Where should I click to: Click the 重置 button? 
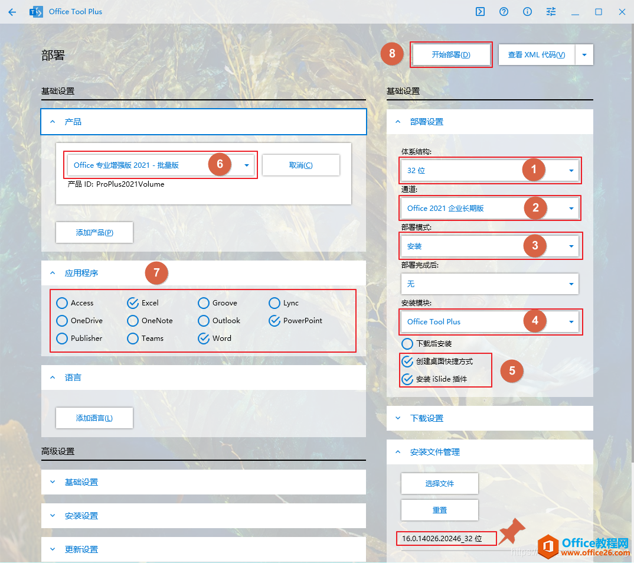point(440,510)
